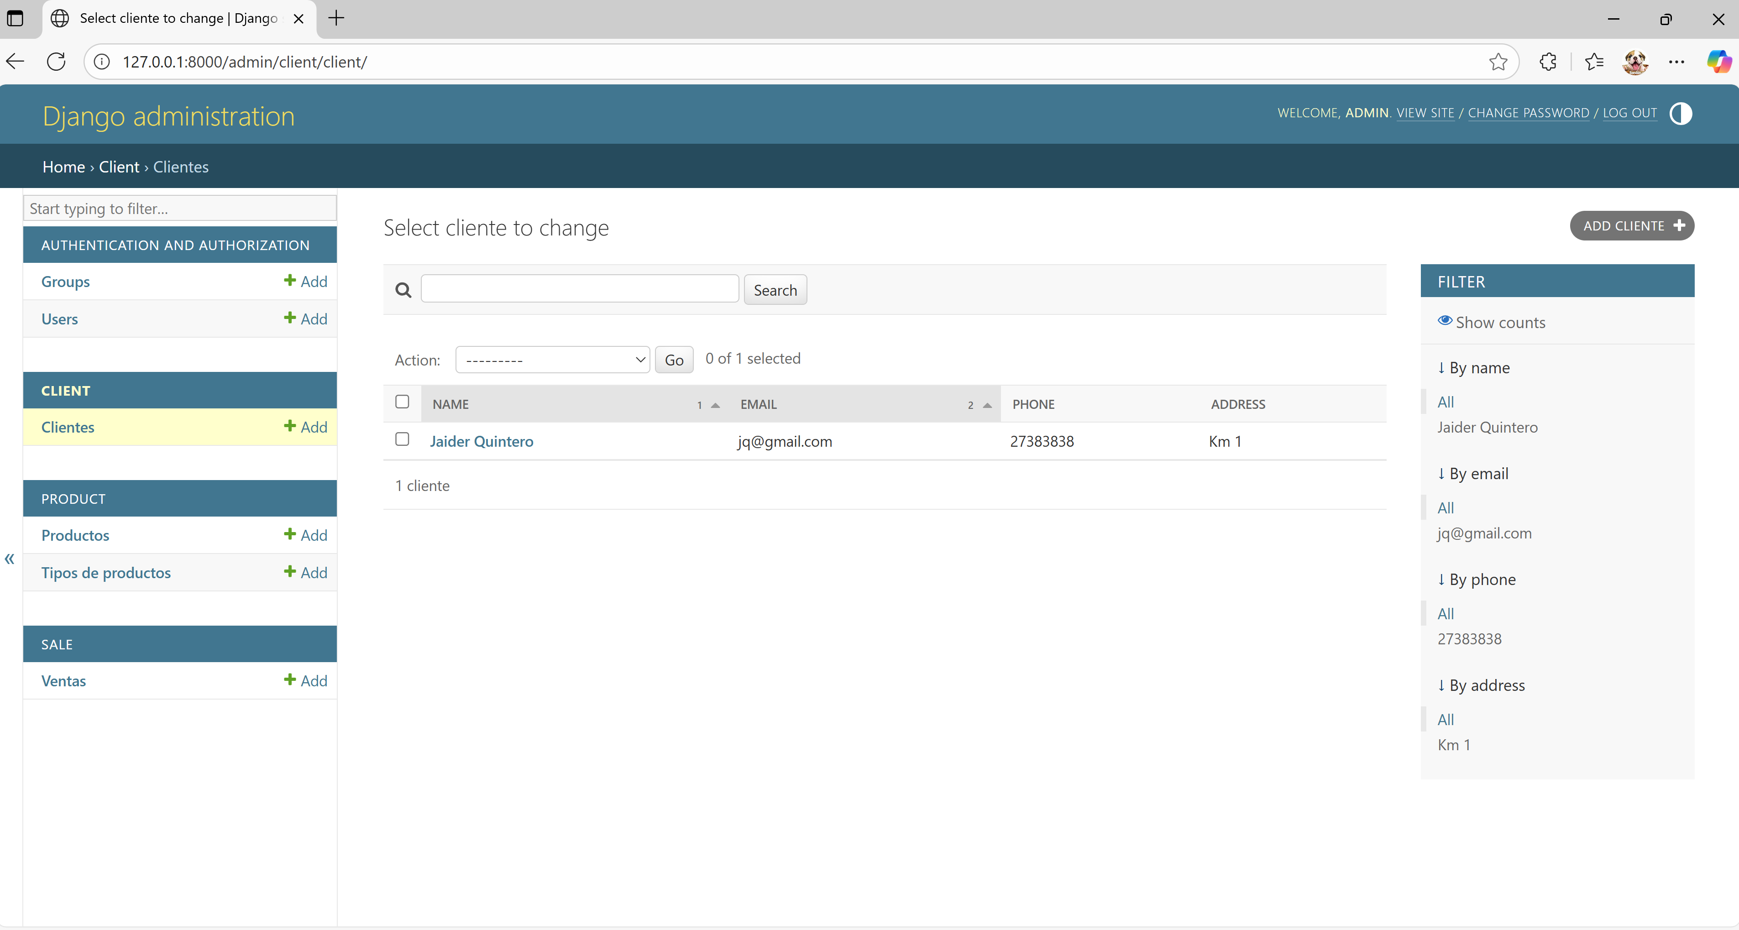The height and width of the screenshot is (930, 1739).
Task: Open browser extensions puzzle icon
Action: click(x=1548, y=62)
